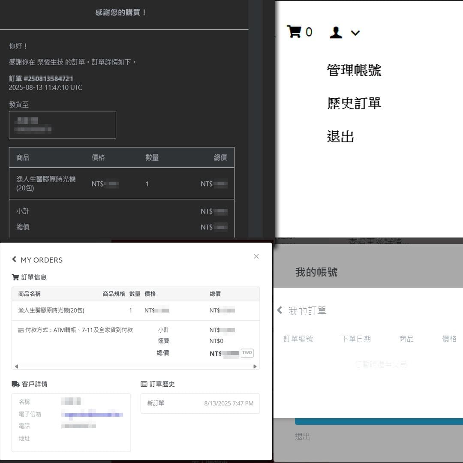Click the 商品 column in 我的訂單 table

[406, 339]
